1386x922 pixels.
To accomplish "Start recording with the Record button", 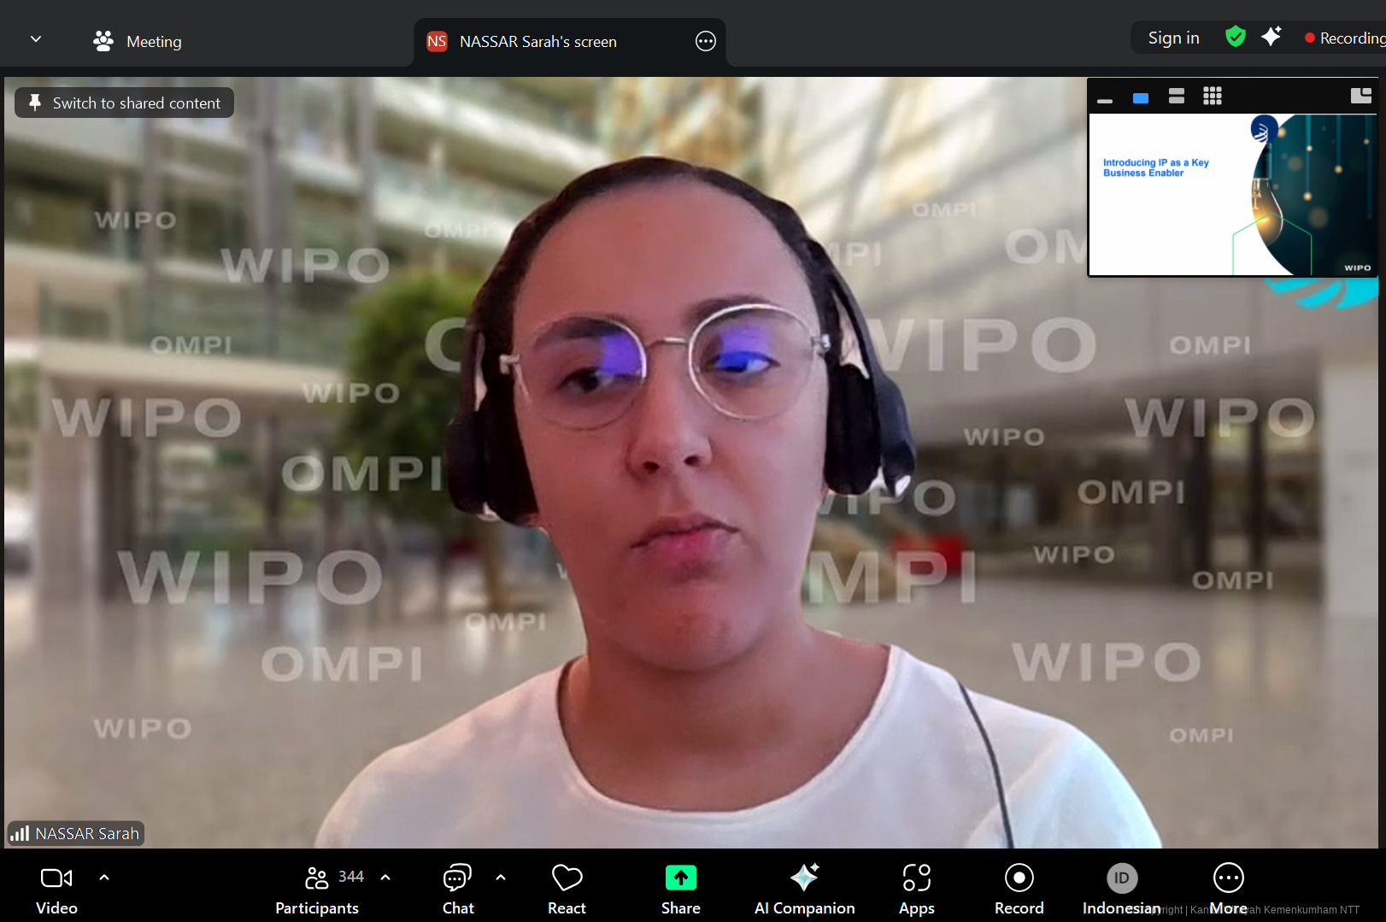I will point(1019,889).
